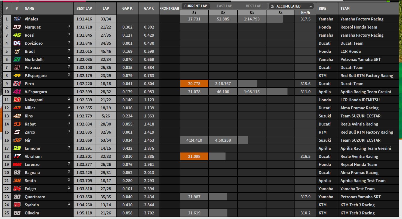Click the pit 'P' indicator beside Marquez
Image resolution: width=402 pixels, height=219 pixels.
pos(69,27)
